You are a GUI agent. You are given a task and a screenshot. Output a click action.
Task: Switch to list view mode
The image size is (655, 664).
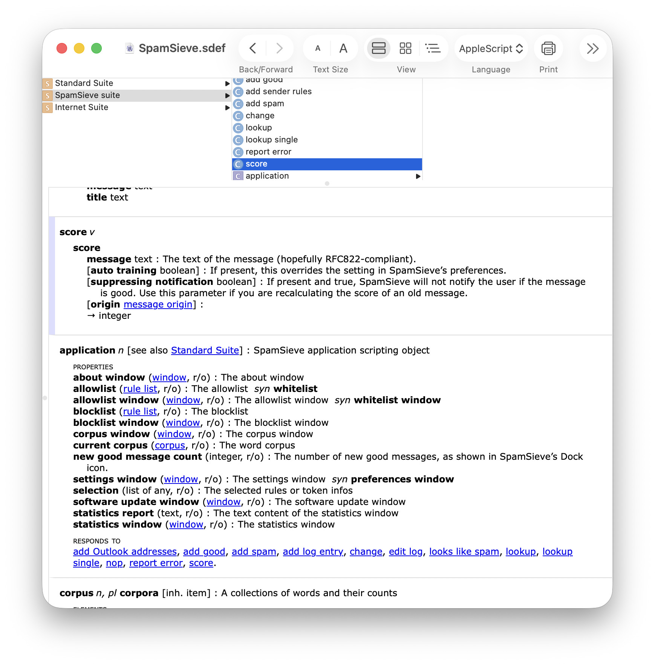click(433, 48)
